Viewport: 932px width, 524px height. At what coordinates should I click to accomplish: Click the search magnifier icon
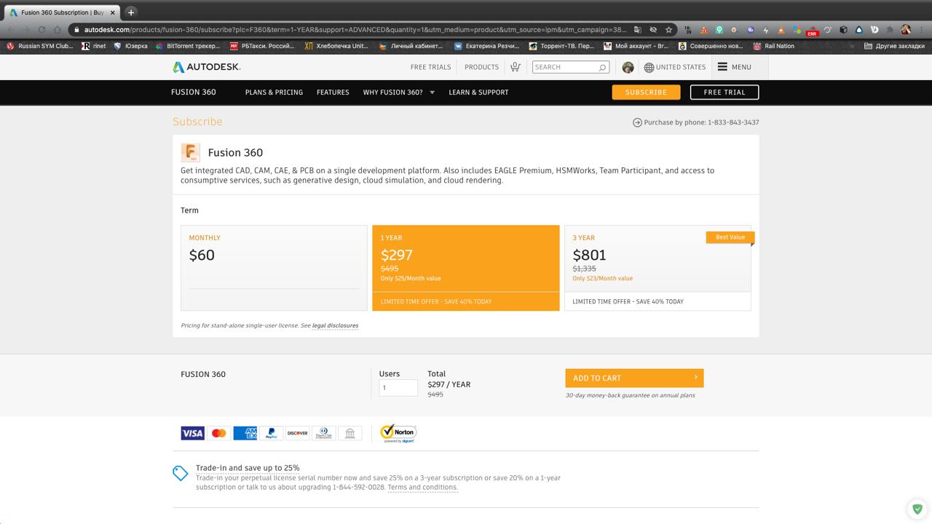tap(602, 68)
